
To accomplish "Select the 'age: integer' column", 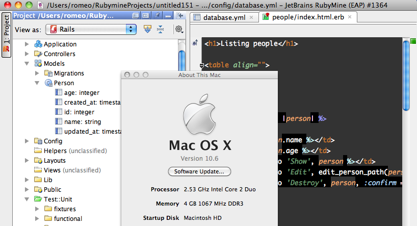I will tap(77, 93).
